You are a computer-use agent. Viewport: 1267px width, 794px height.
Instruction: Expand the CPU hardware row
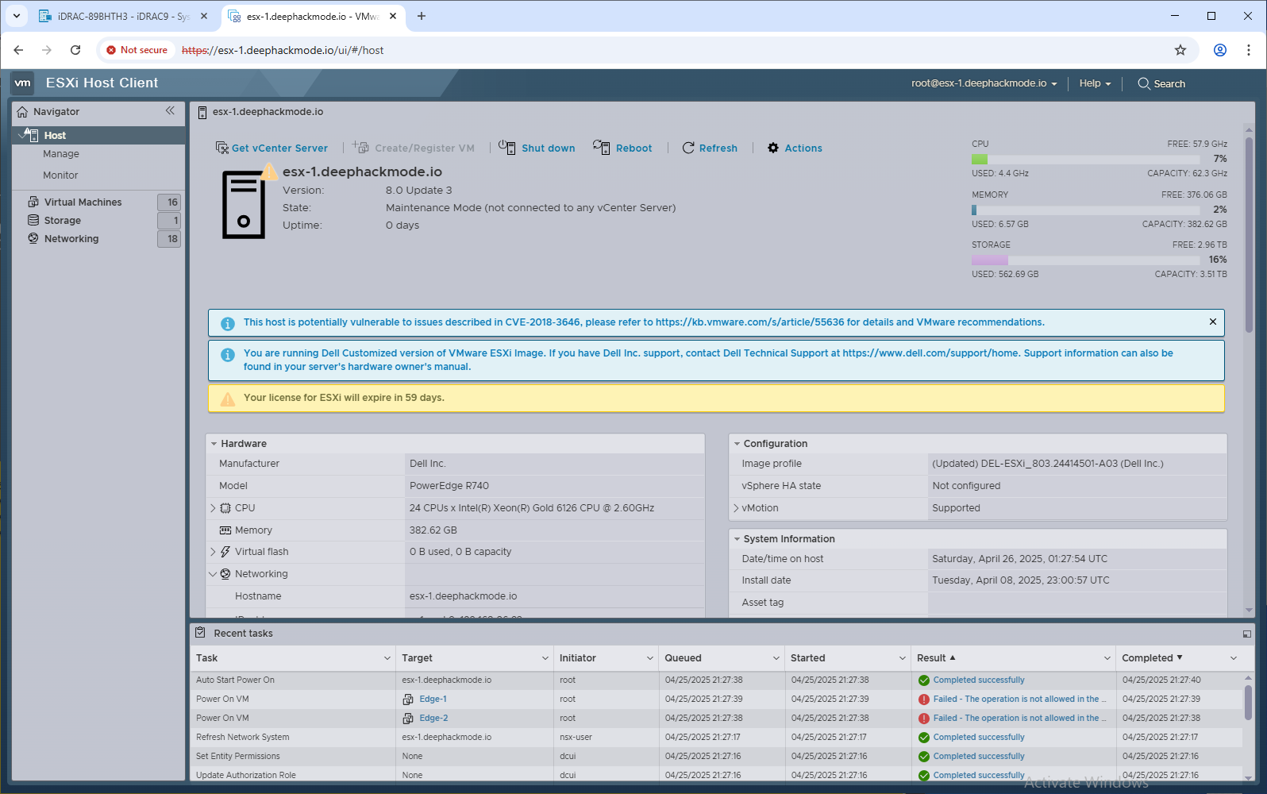(x=213, y=507)
